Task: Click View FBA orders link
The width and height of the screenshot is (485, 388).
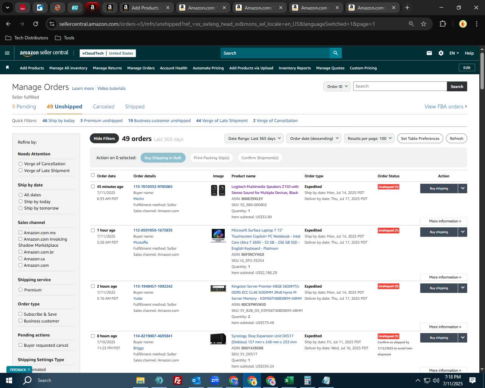Action: 446,106
